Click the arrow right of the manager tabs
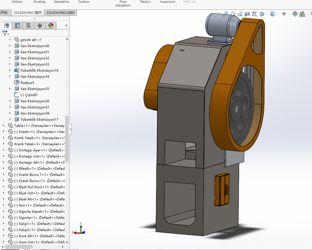The image size is (312, 250). click(x=66, y=26)
